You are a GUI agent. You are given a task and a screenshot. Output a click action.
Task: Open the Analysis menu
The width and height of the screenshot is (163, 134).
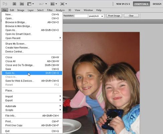click(x=60, y=10)
